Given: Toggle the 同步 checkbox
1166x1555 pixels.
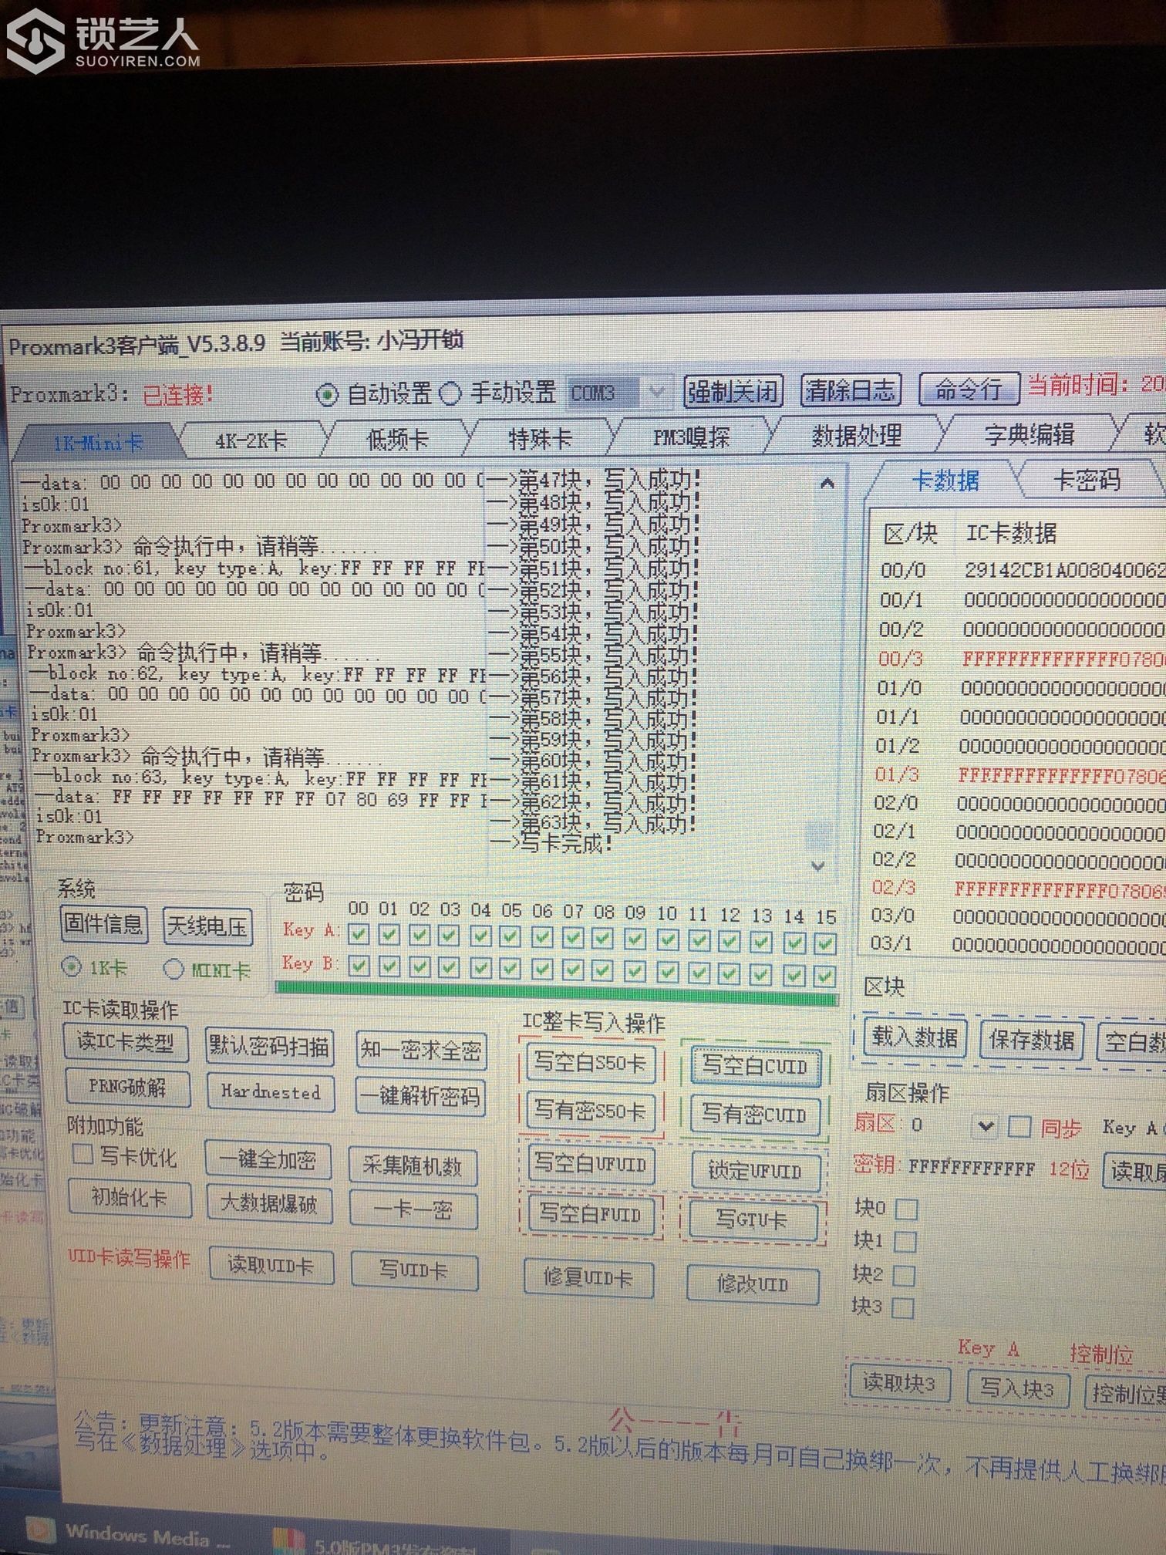Looking at the screenshot, I should (x=1019, y=1127).
